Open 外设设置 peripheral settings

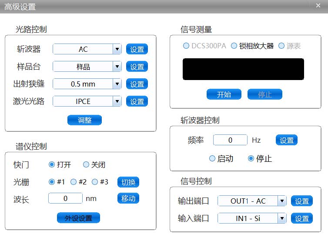pyautogui.click(x=78, y=218)
